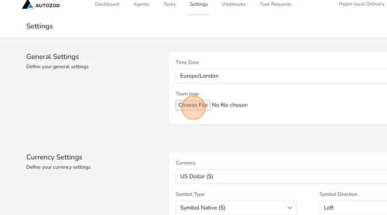Open the Hyper-local Delivery menu
Image resolution: width=387 pixels, height=215 pixels.
tap(362, 4)
